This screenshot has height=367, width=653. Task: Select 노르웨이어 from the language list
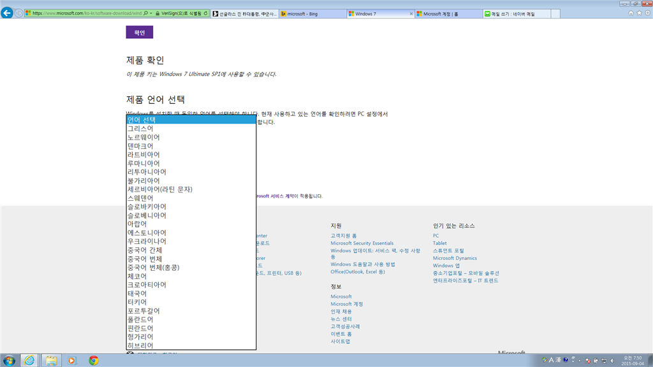(x=191, y=138)
